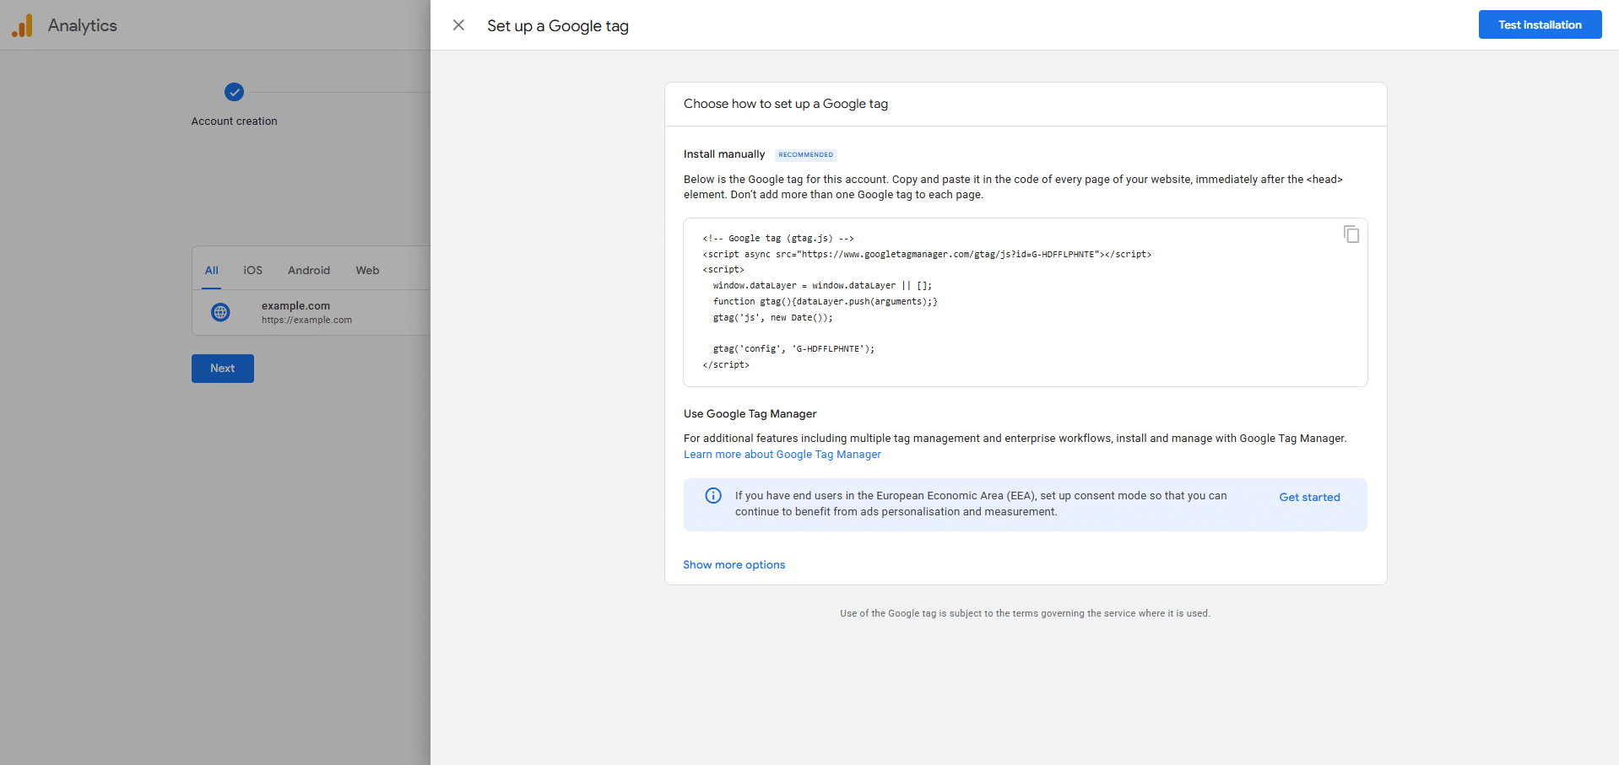Click the copy icon for the Google tag snippet
The height and width of the screenshot is (765, 1619).
coord(1351,234)
